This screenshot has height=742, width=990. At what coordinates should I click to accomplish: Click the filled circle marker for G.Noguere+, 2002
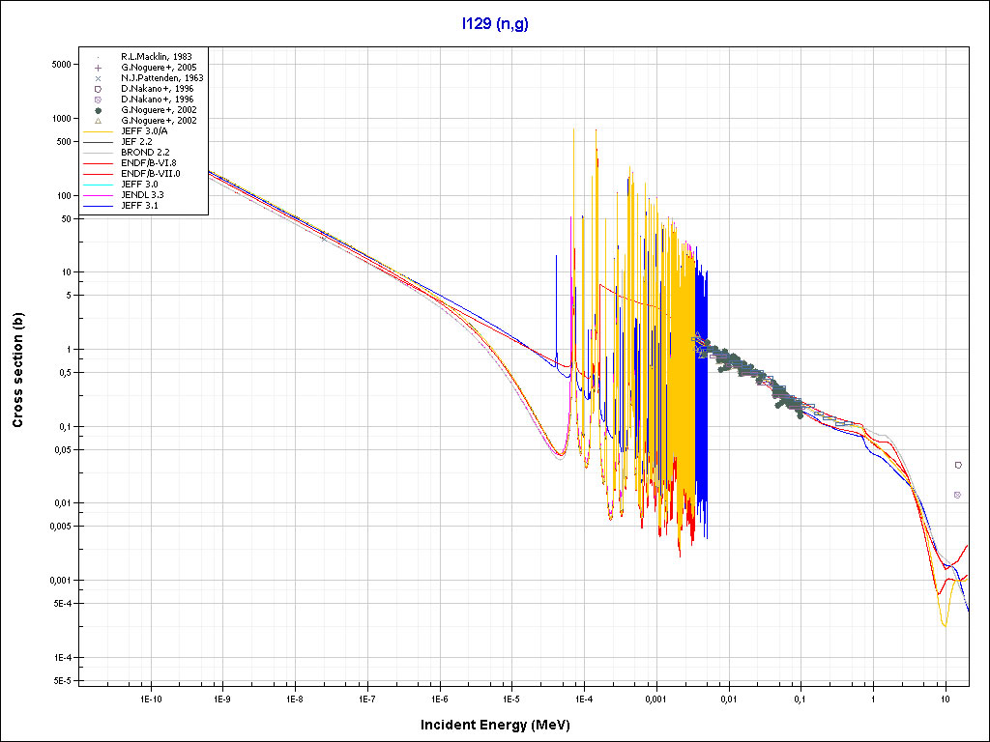click(x=99, y=110)
